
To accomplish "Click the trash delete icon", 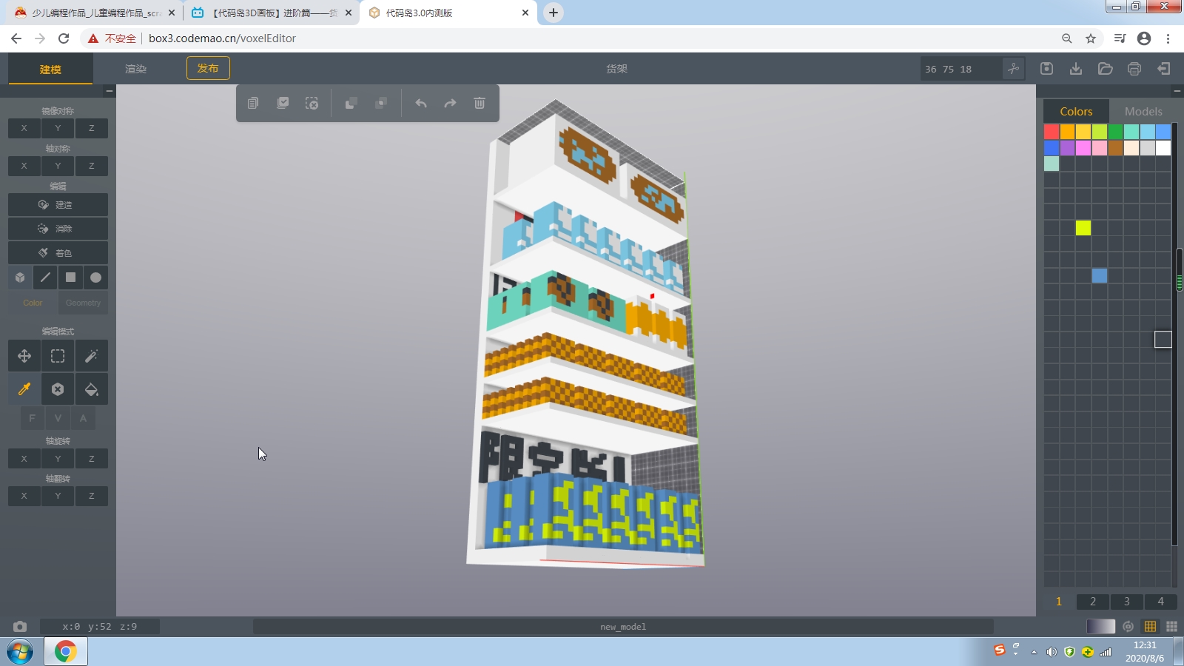I will pos(480,103).
